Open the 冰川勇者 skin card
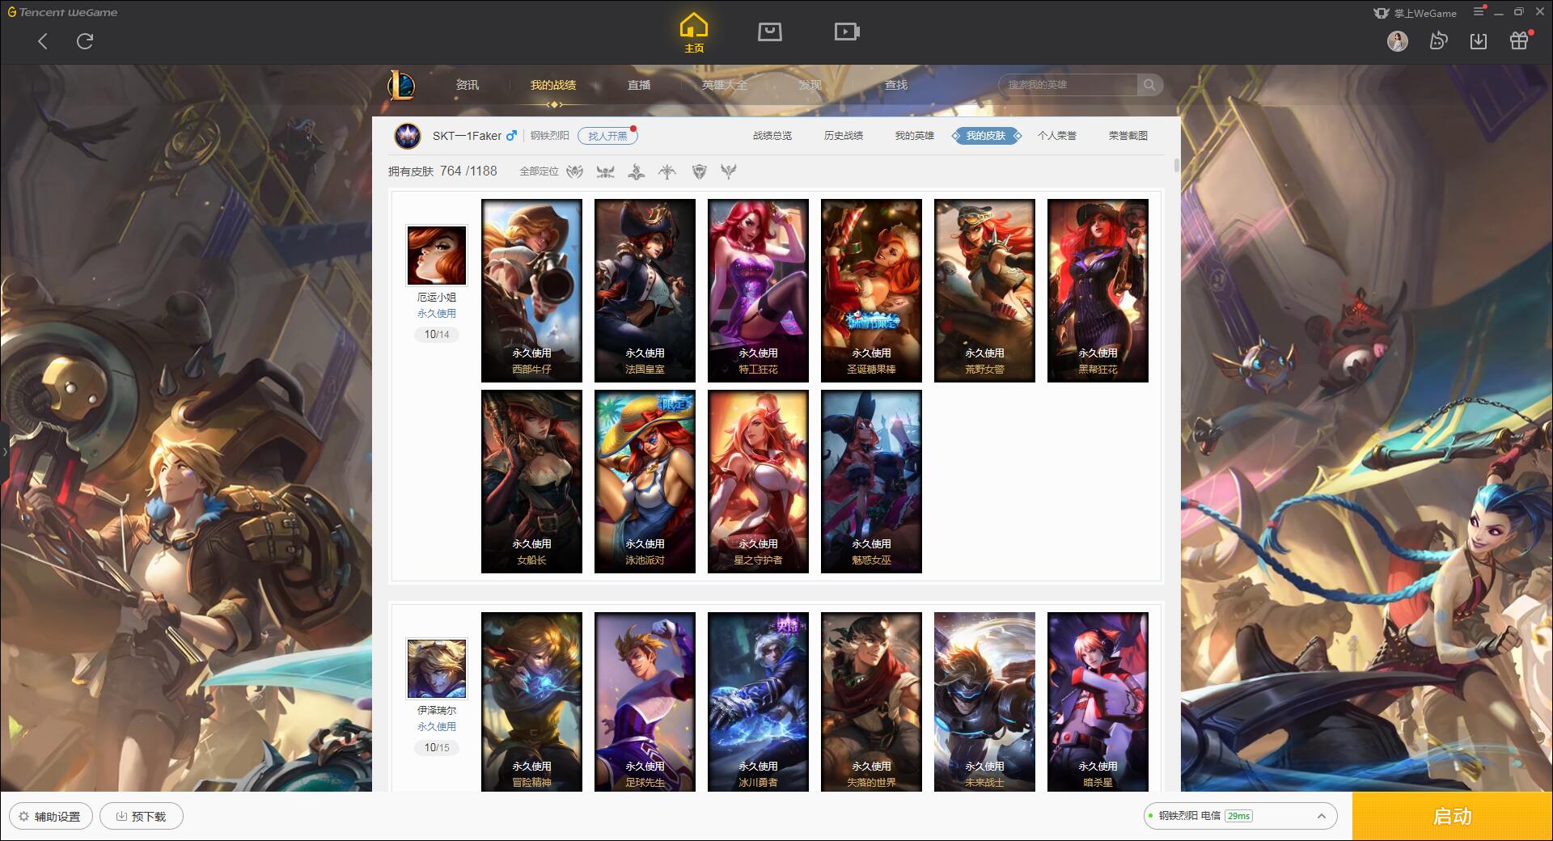Image resolution: width=1553 pixels, height=841 pixels. pyautogui.click(x=758, y=701)
